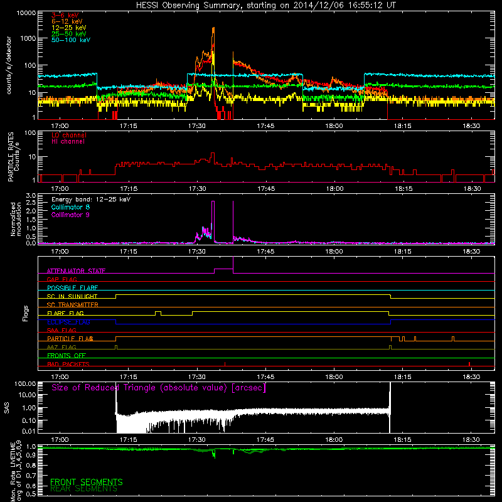The image size is (502, 502).
Task: Click the FLARE FLAG label
Action: 65,313
